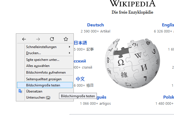Click the back arrow in context menu
Image resolution: width=174 pixels, height=115 pixels.
[24, 39]
